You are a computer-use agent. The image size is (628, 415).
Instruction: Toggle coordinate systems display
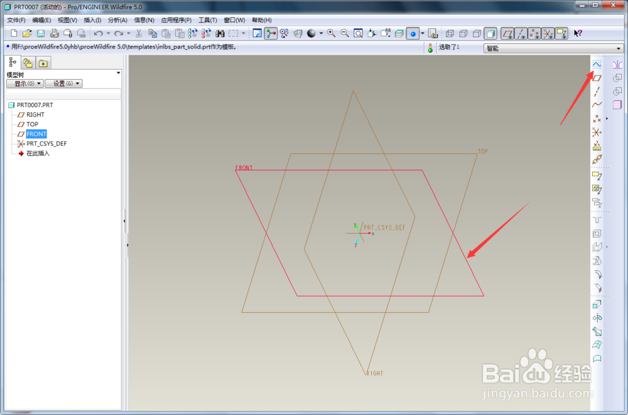pyautogui.click(x=548, y=33)
